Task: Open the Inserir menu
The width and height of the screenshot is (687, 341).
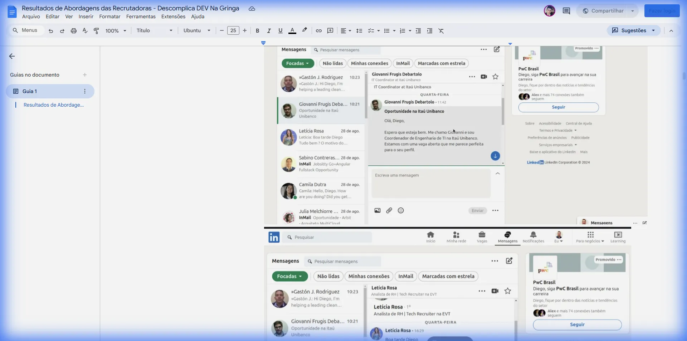Action: coord(86,16)
